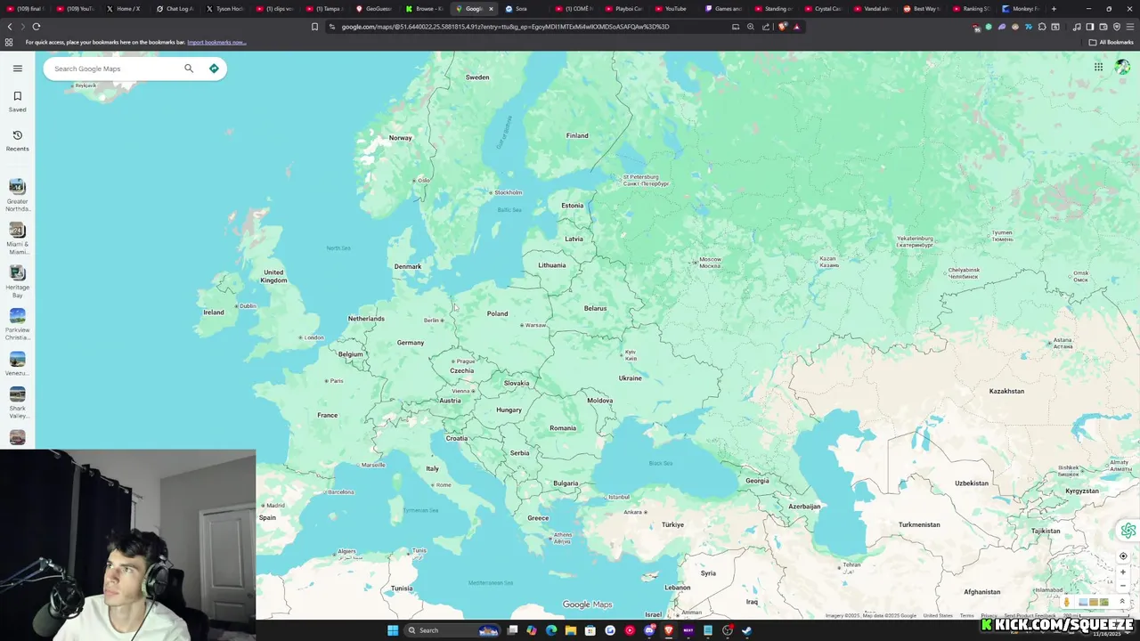Open File Explorer from the taskbar
Image resolution: width=1140 pixels, height=641 pixels.
pyautogui.click(x=571, y=630)
